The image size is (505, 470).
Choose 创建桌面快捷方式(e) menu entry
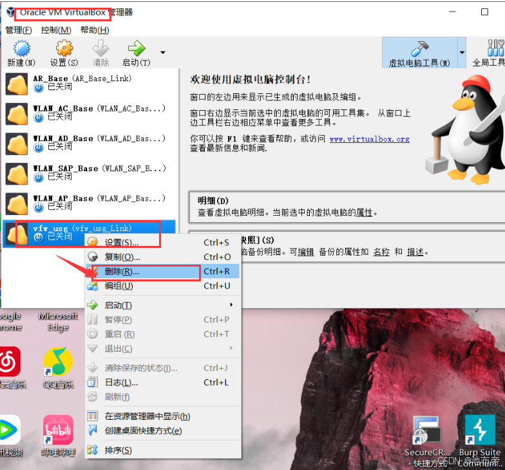pos(162,431)
